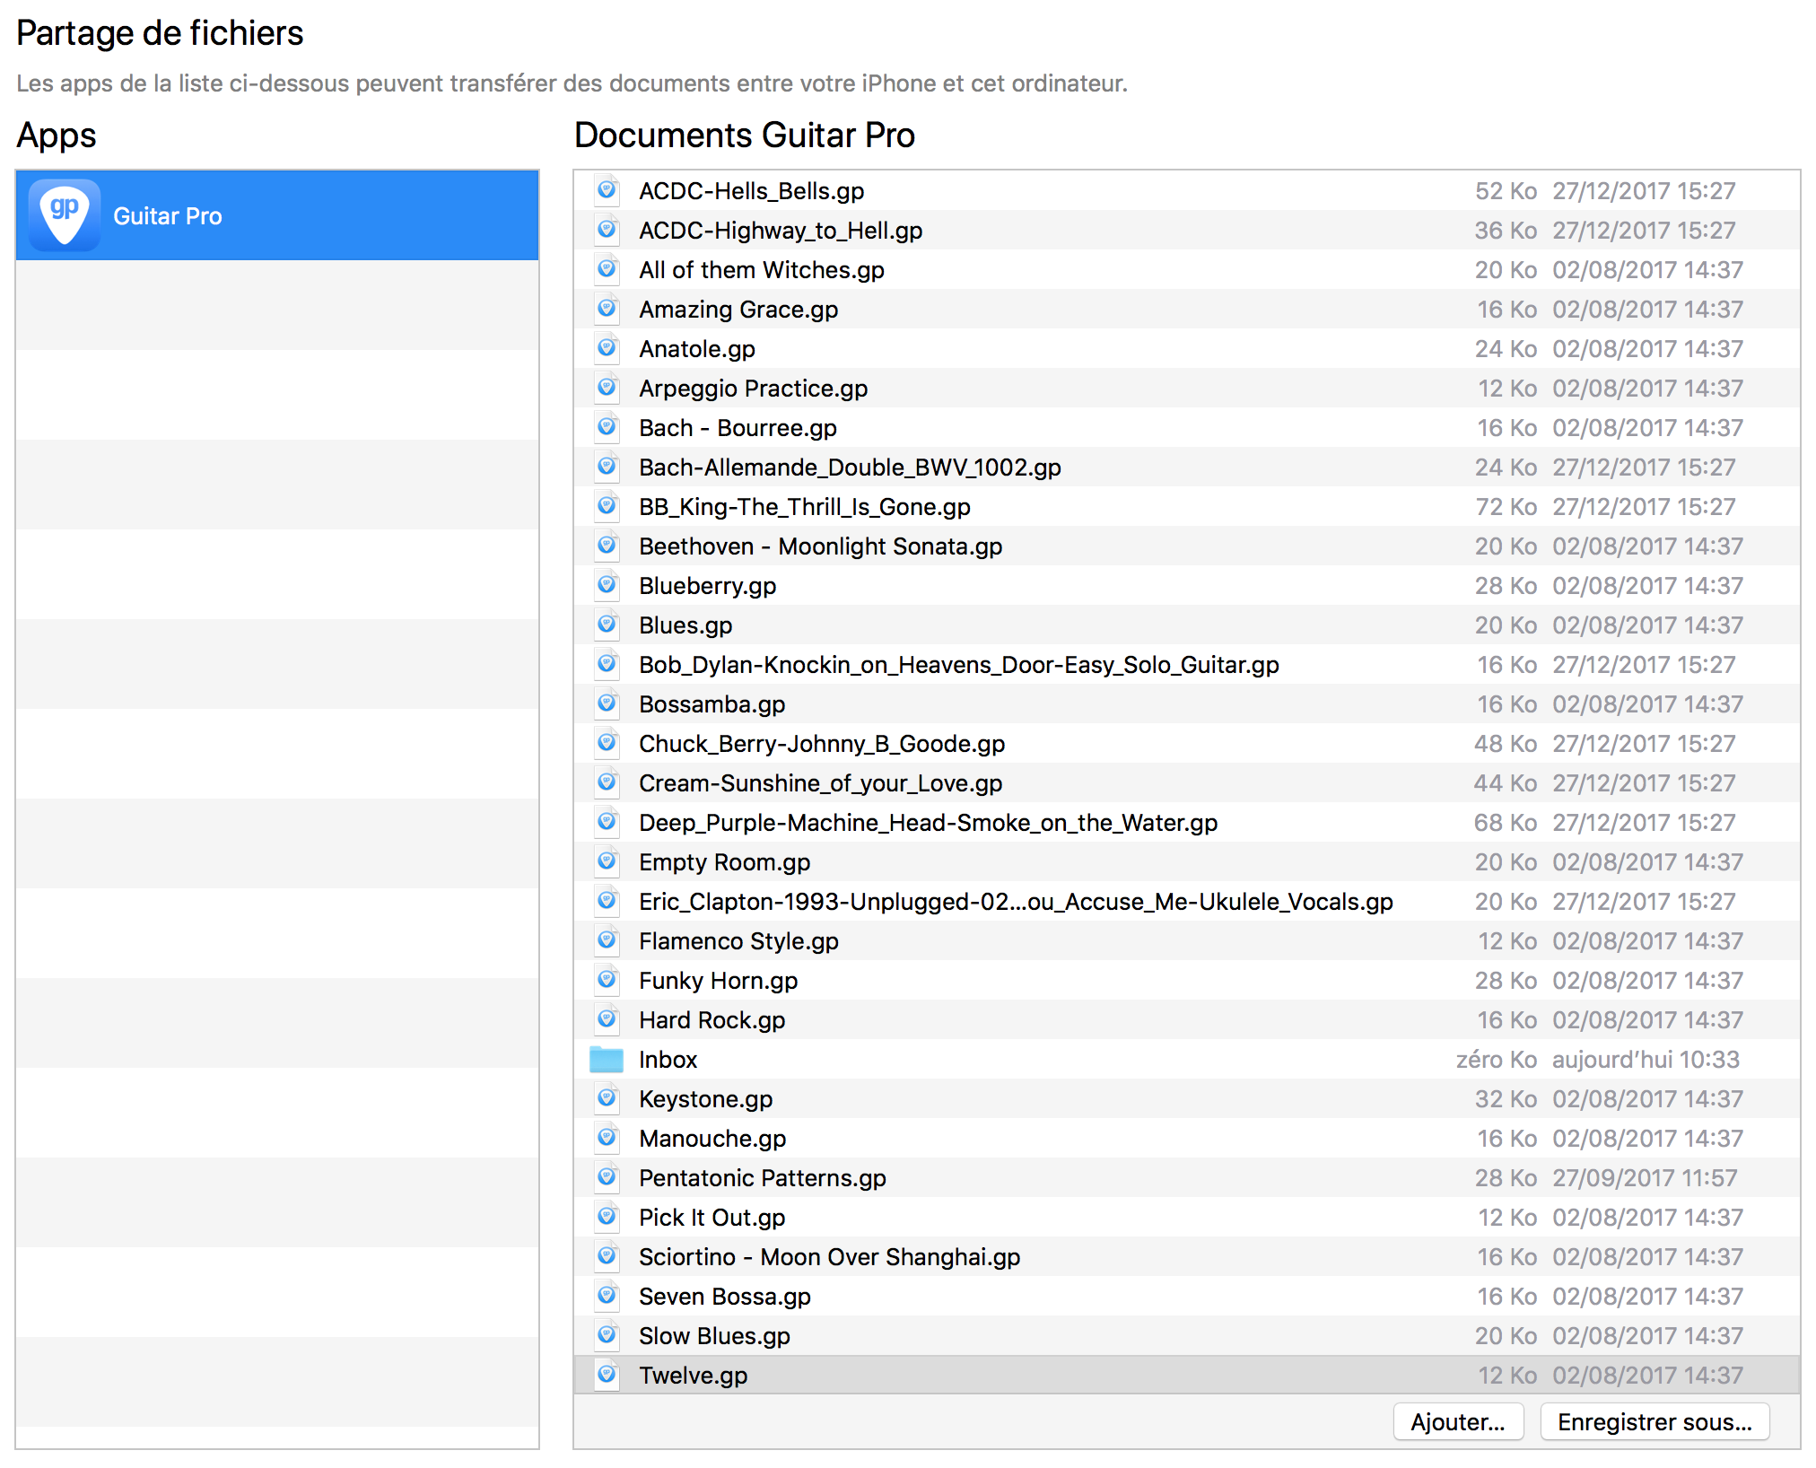
Task: Click file icon for Hard Rock.gp
Action: 607,1020
